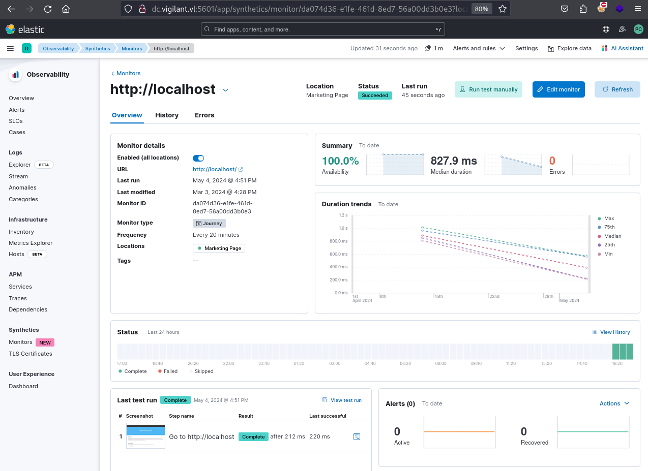The height and width of the screenshot is (471, 648).
Task: Select the Overview tab of the monitor
Action: [127, 115]
